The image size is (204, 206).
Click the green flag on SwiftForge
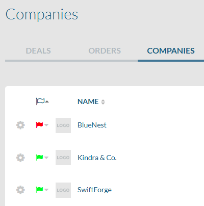pyautogui.click(x=39, y=189)
